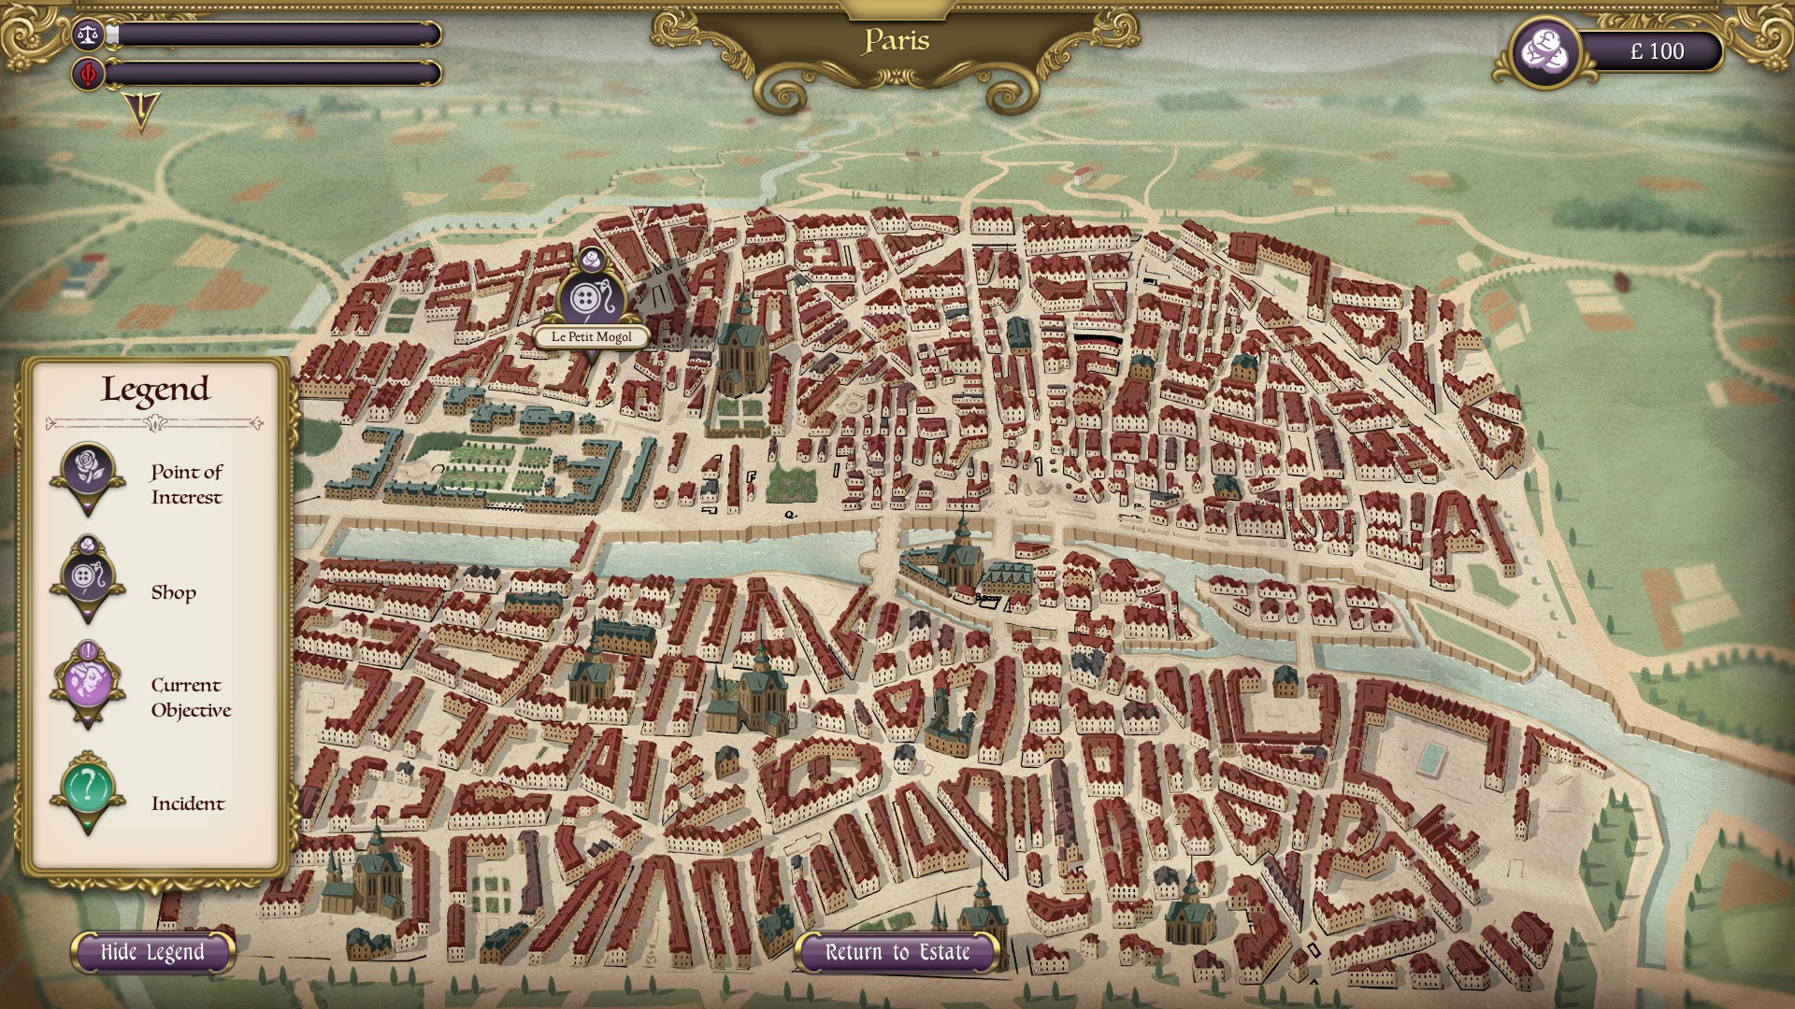The width and height of the screenshot is (1795, 1009).
Task: Click the red peril symbol icon
Action: tap(88, 74)
